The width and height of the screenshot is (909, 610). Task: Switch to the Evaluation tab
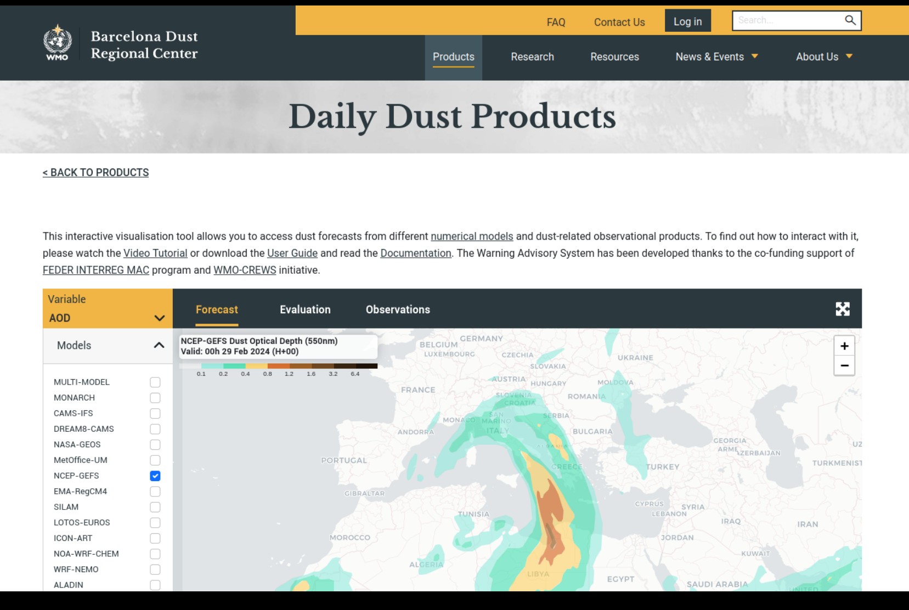[305, 310]
